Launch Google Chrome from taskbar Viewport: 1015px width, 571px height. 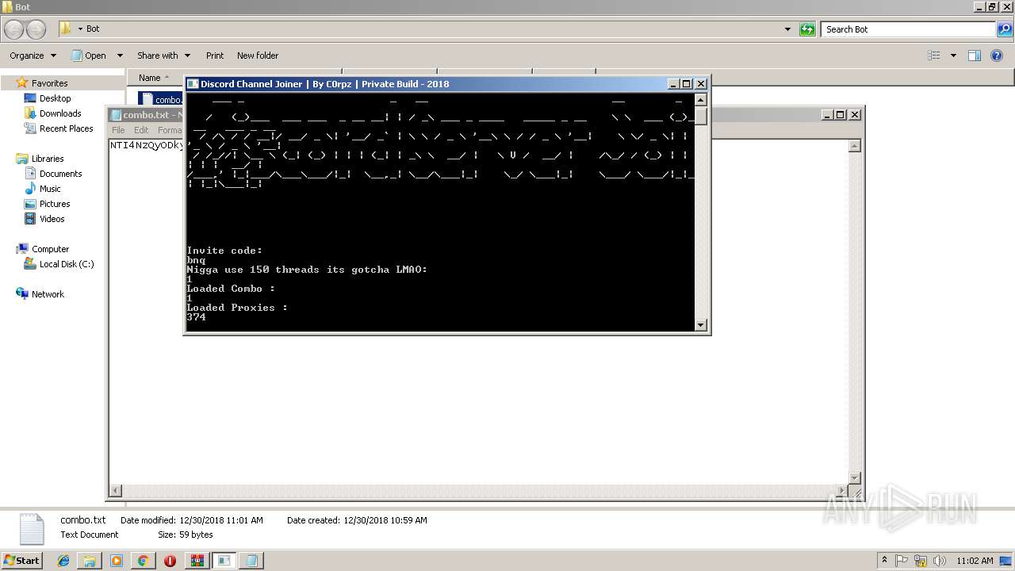(x=143, y=561)
